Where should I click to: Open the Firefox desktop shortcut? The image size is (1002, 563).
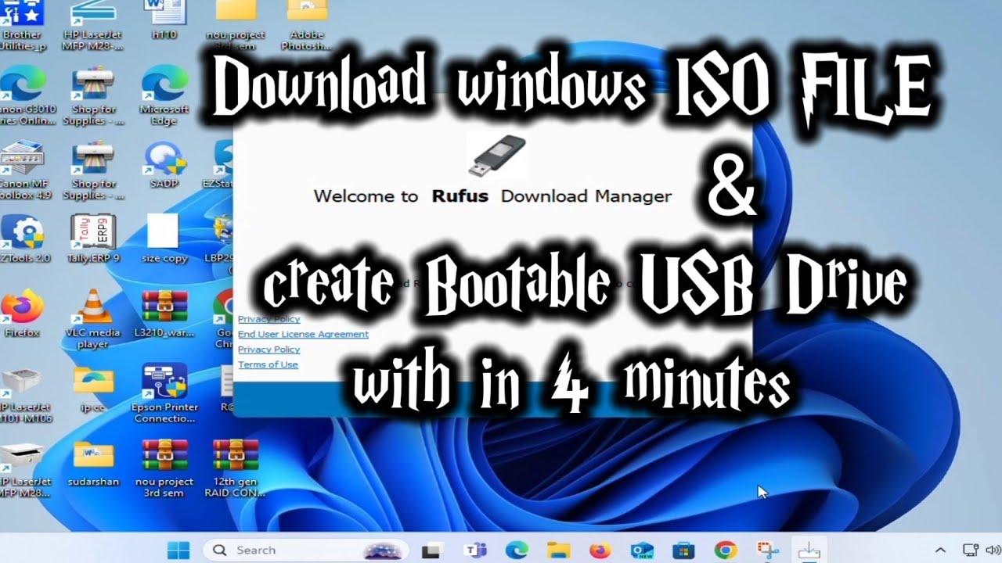point(22,313)
